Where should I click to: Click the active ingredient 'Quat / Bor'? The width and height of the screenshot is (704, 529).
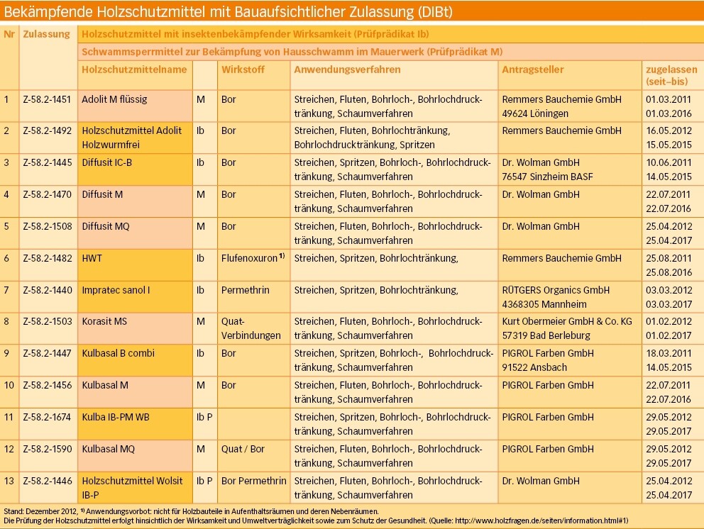click(x=243, y=449)
